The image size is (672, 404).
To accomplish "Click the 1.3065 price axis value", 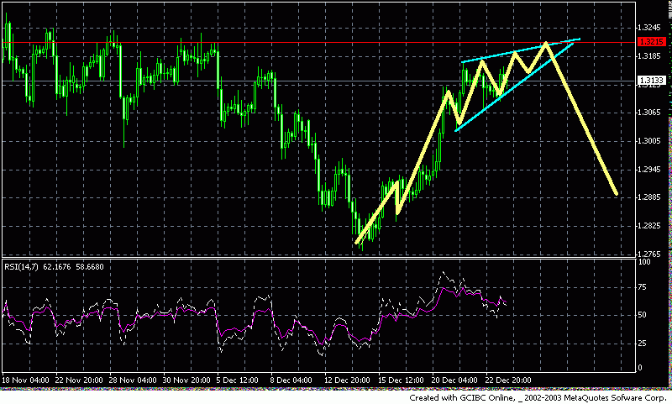I will pyautogui.click(x=650, y=113).
